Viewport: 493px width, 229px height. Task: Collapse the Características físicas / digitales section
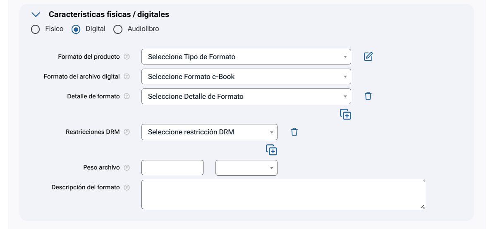36,14
